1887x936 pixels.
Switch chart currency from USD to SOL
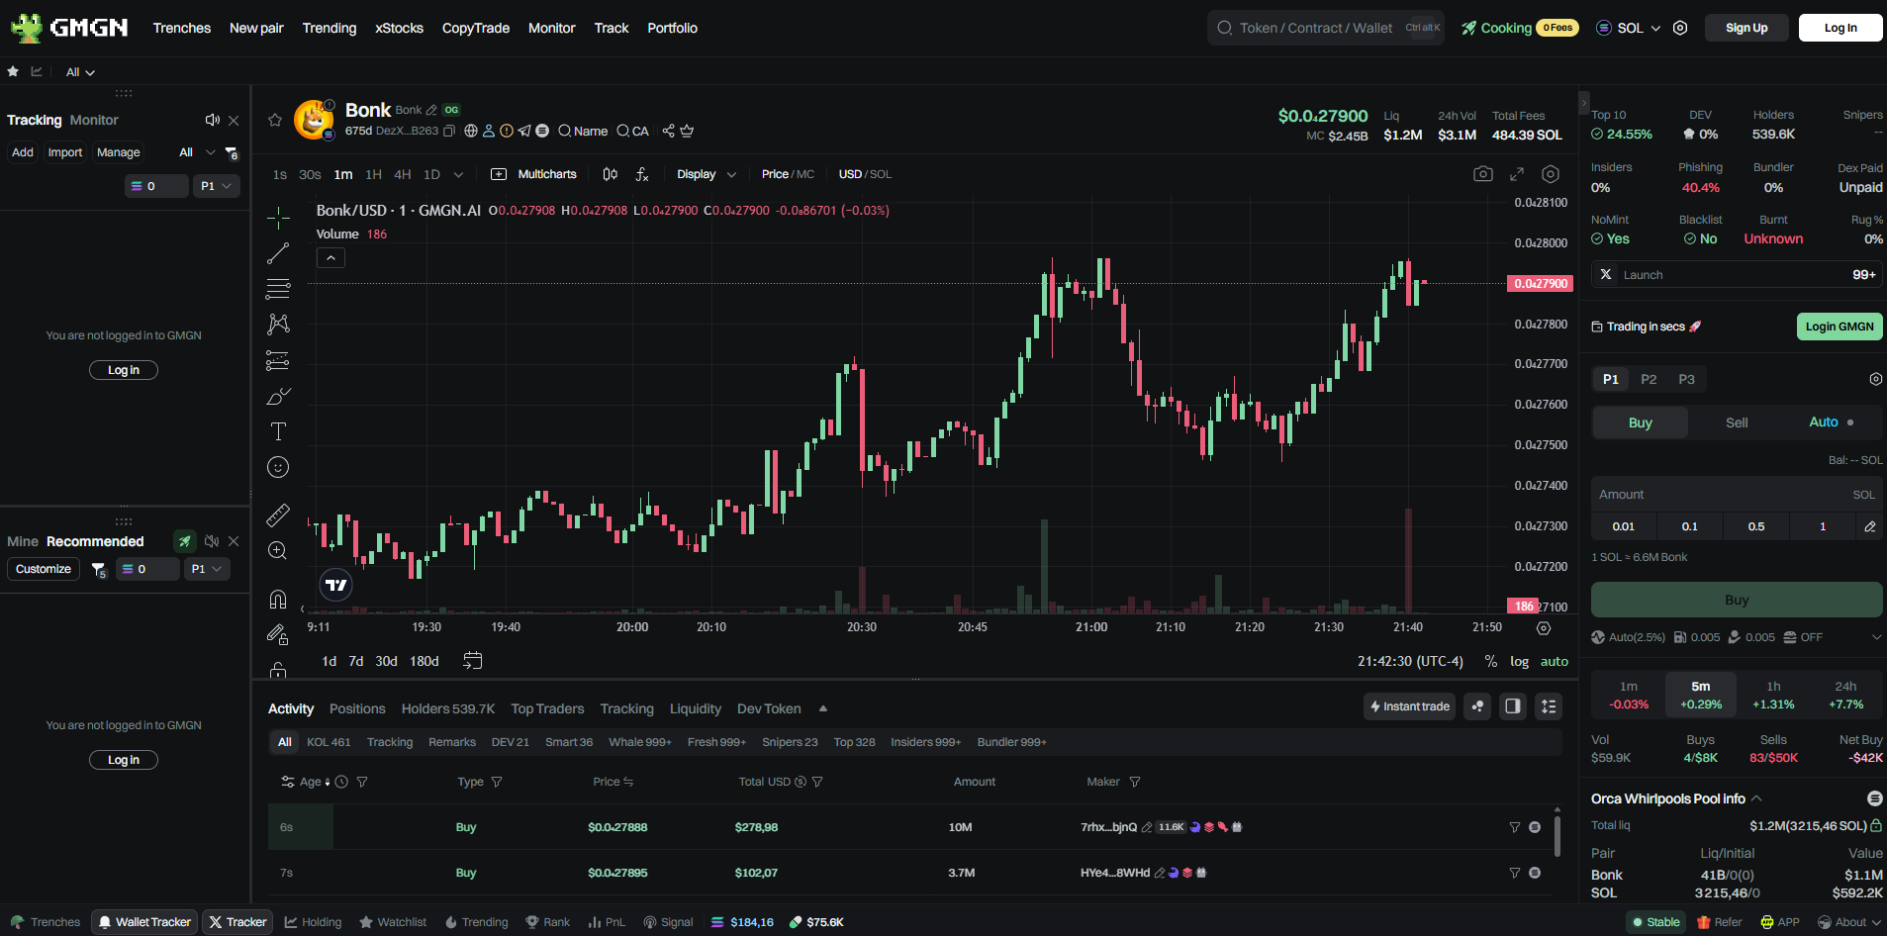click(x=879, y=174)
